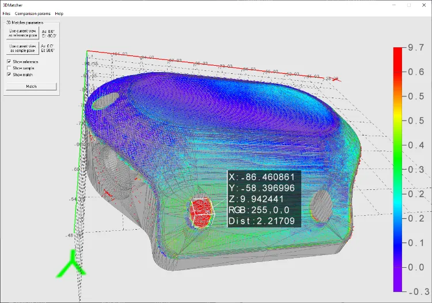Click the Y:-58.396996 coordinate value
Viewport: 432px width, 303px height.
[x=262, y=188]
